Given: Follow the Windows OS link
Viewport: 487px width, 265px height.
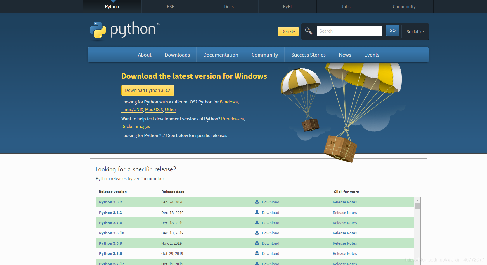Looking at the screenshot, I should [229, 102].
